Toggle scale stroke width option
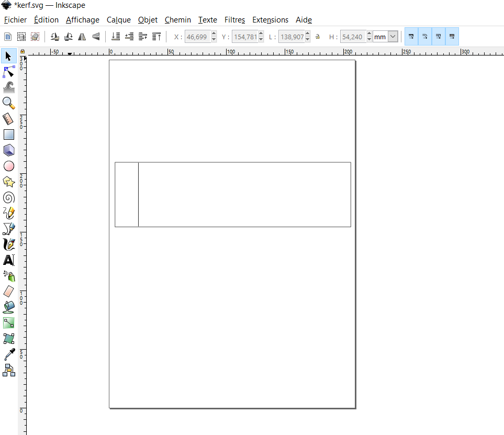This screenshot has height=435, width=504. click(411, 36)
